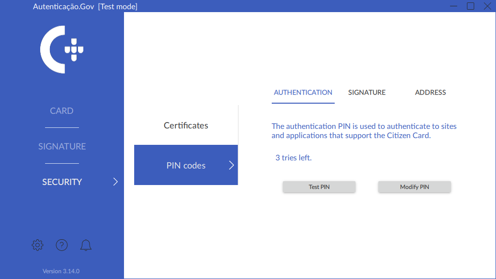This screenshot has height=279, width=496.
Task: Open the Certificates submenu
Action: (x=186, y=125)
